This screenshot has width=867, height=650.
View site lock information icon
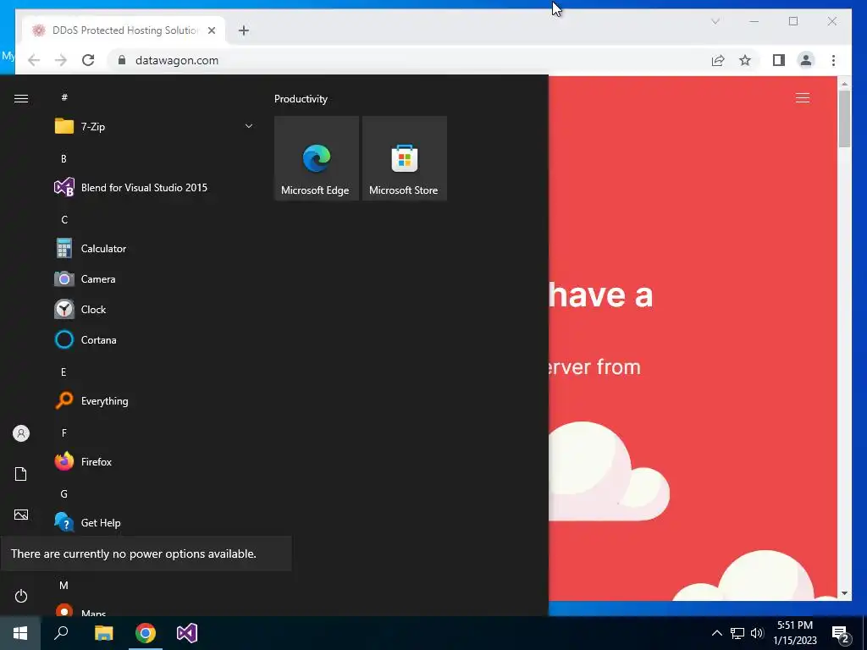(122, 60)
